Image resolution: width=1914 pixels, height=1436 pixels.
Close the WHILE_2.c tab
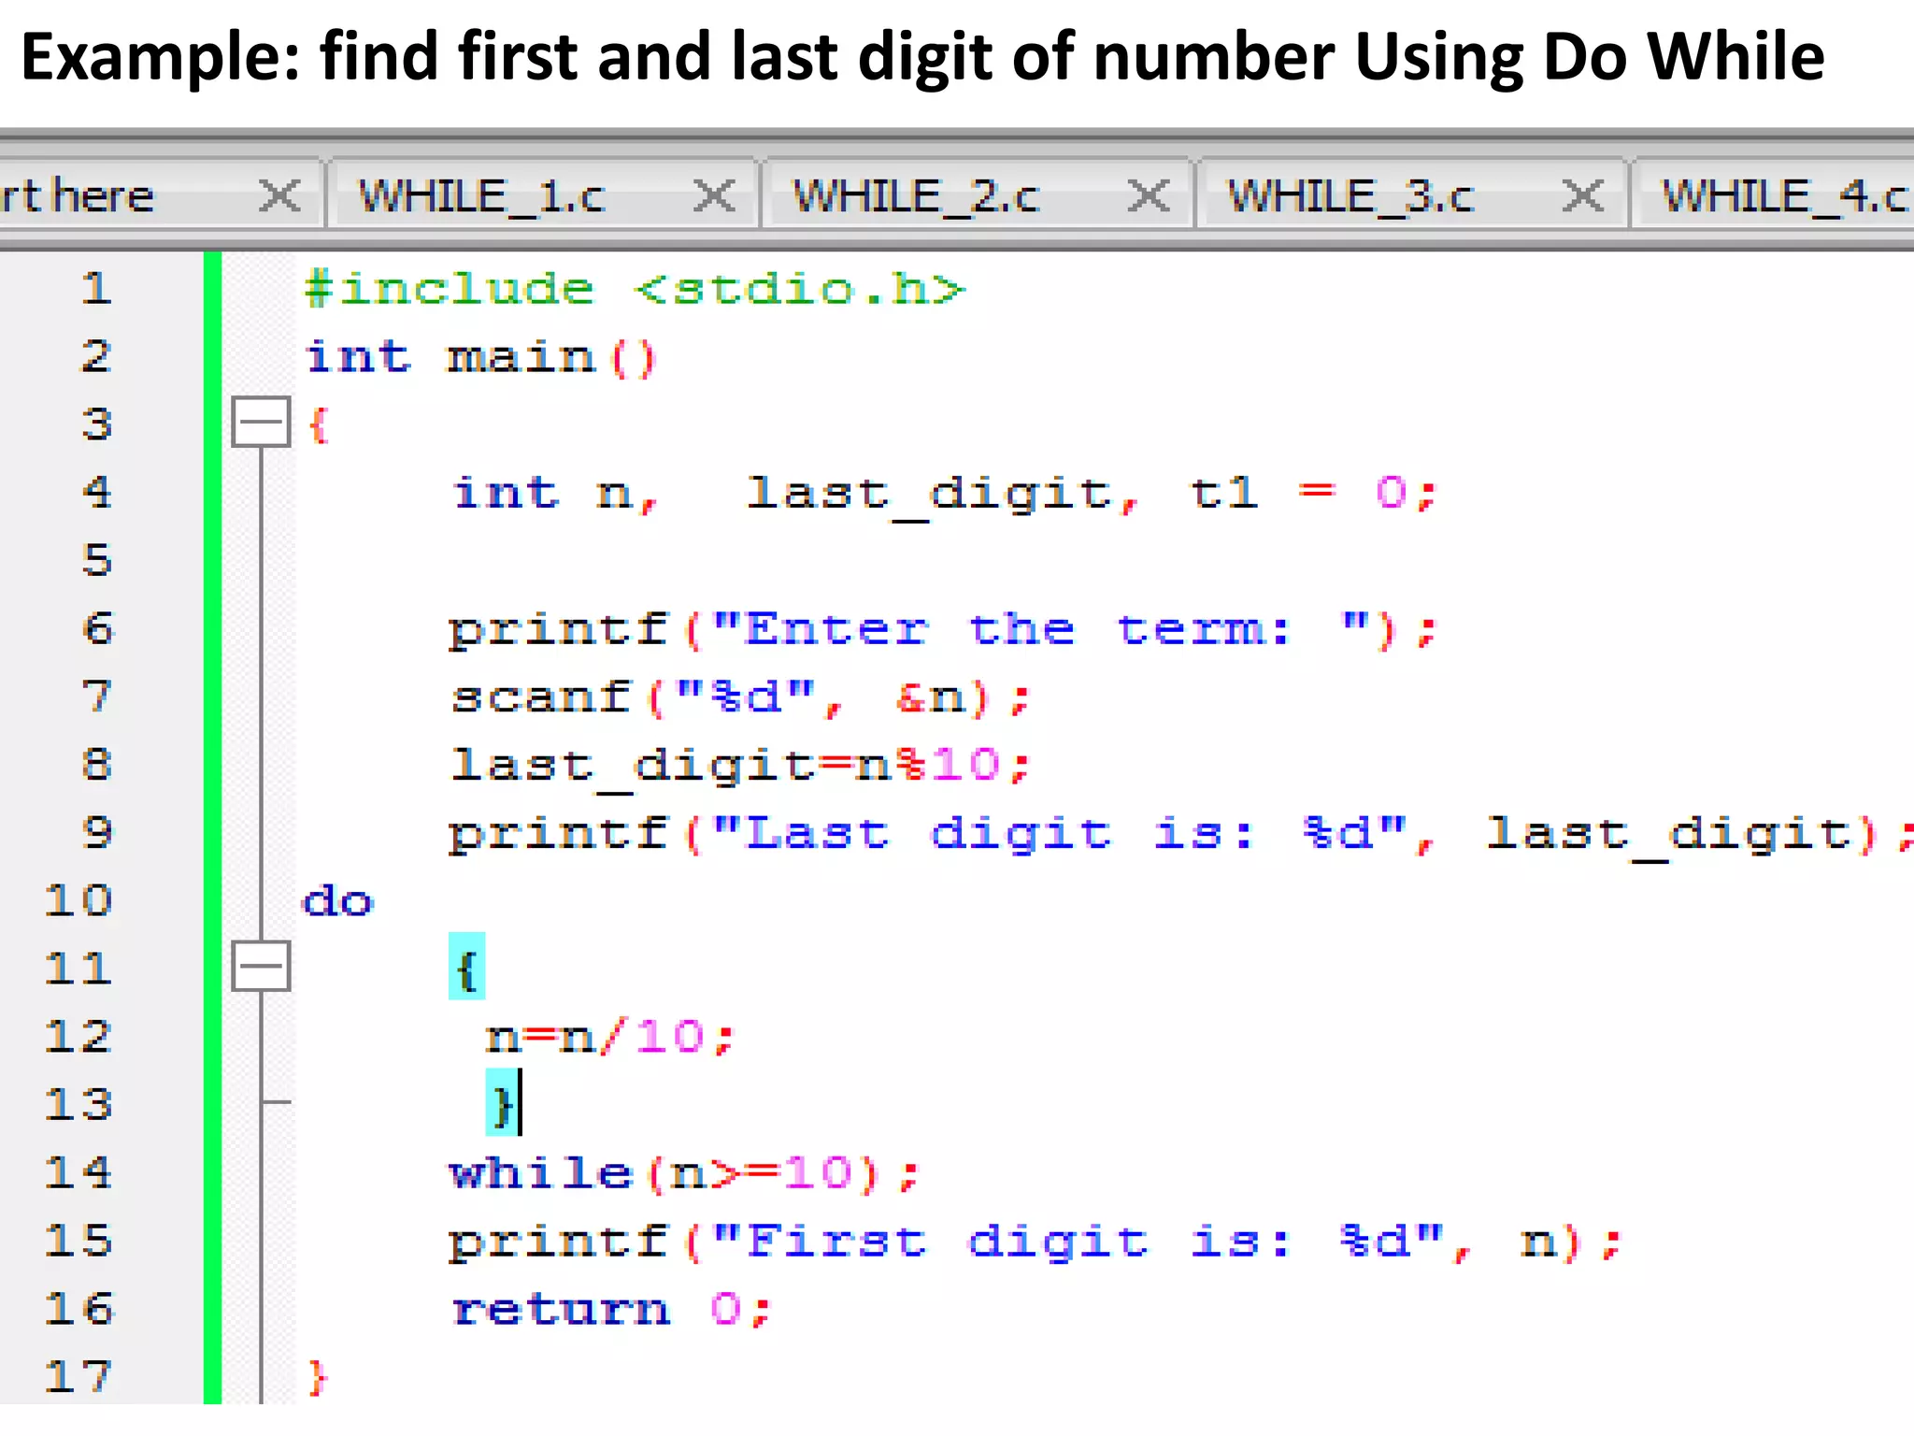coord(1149,196)
